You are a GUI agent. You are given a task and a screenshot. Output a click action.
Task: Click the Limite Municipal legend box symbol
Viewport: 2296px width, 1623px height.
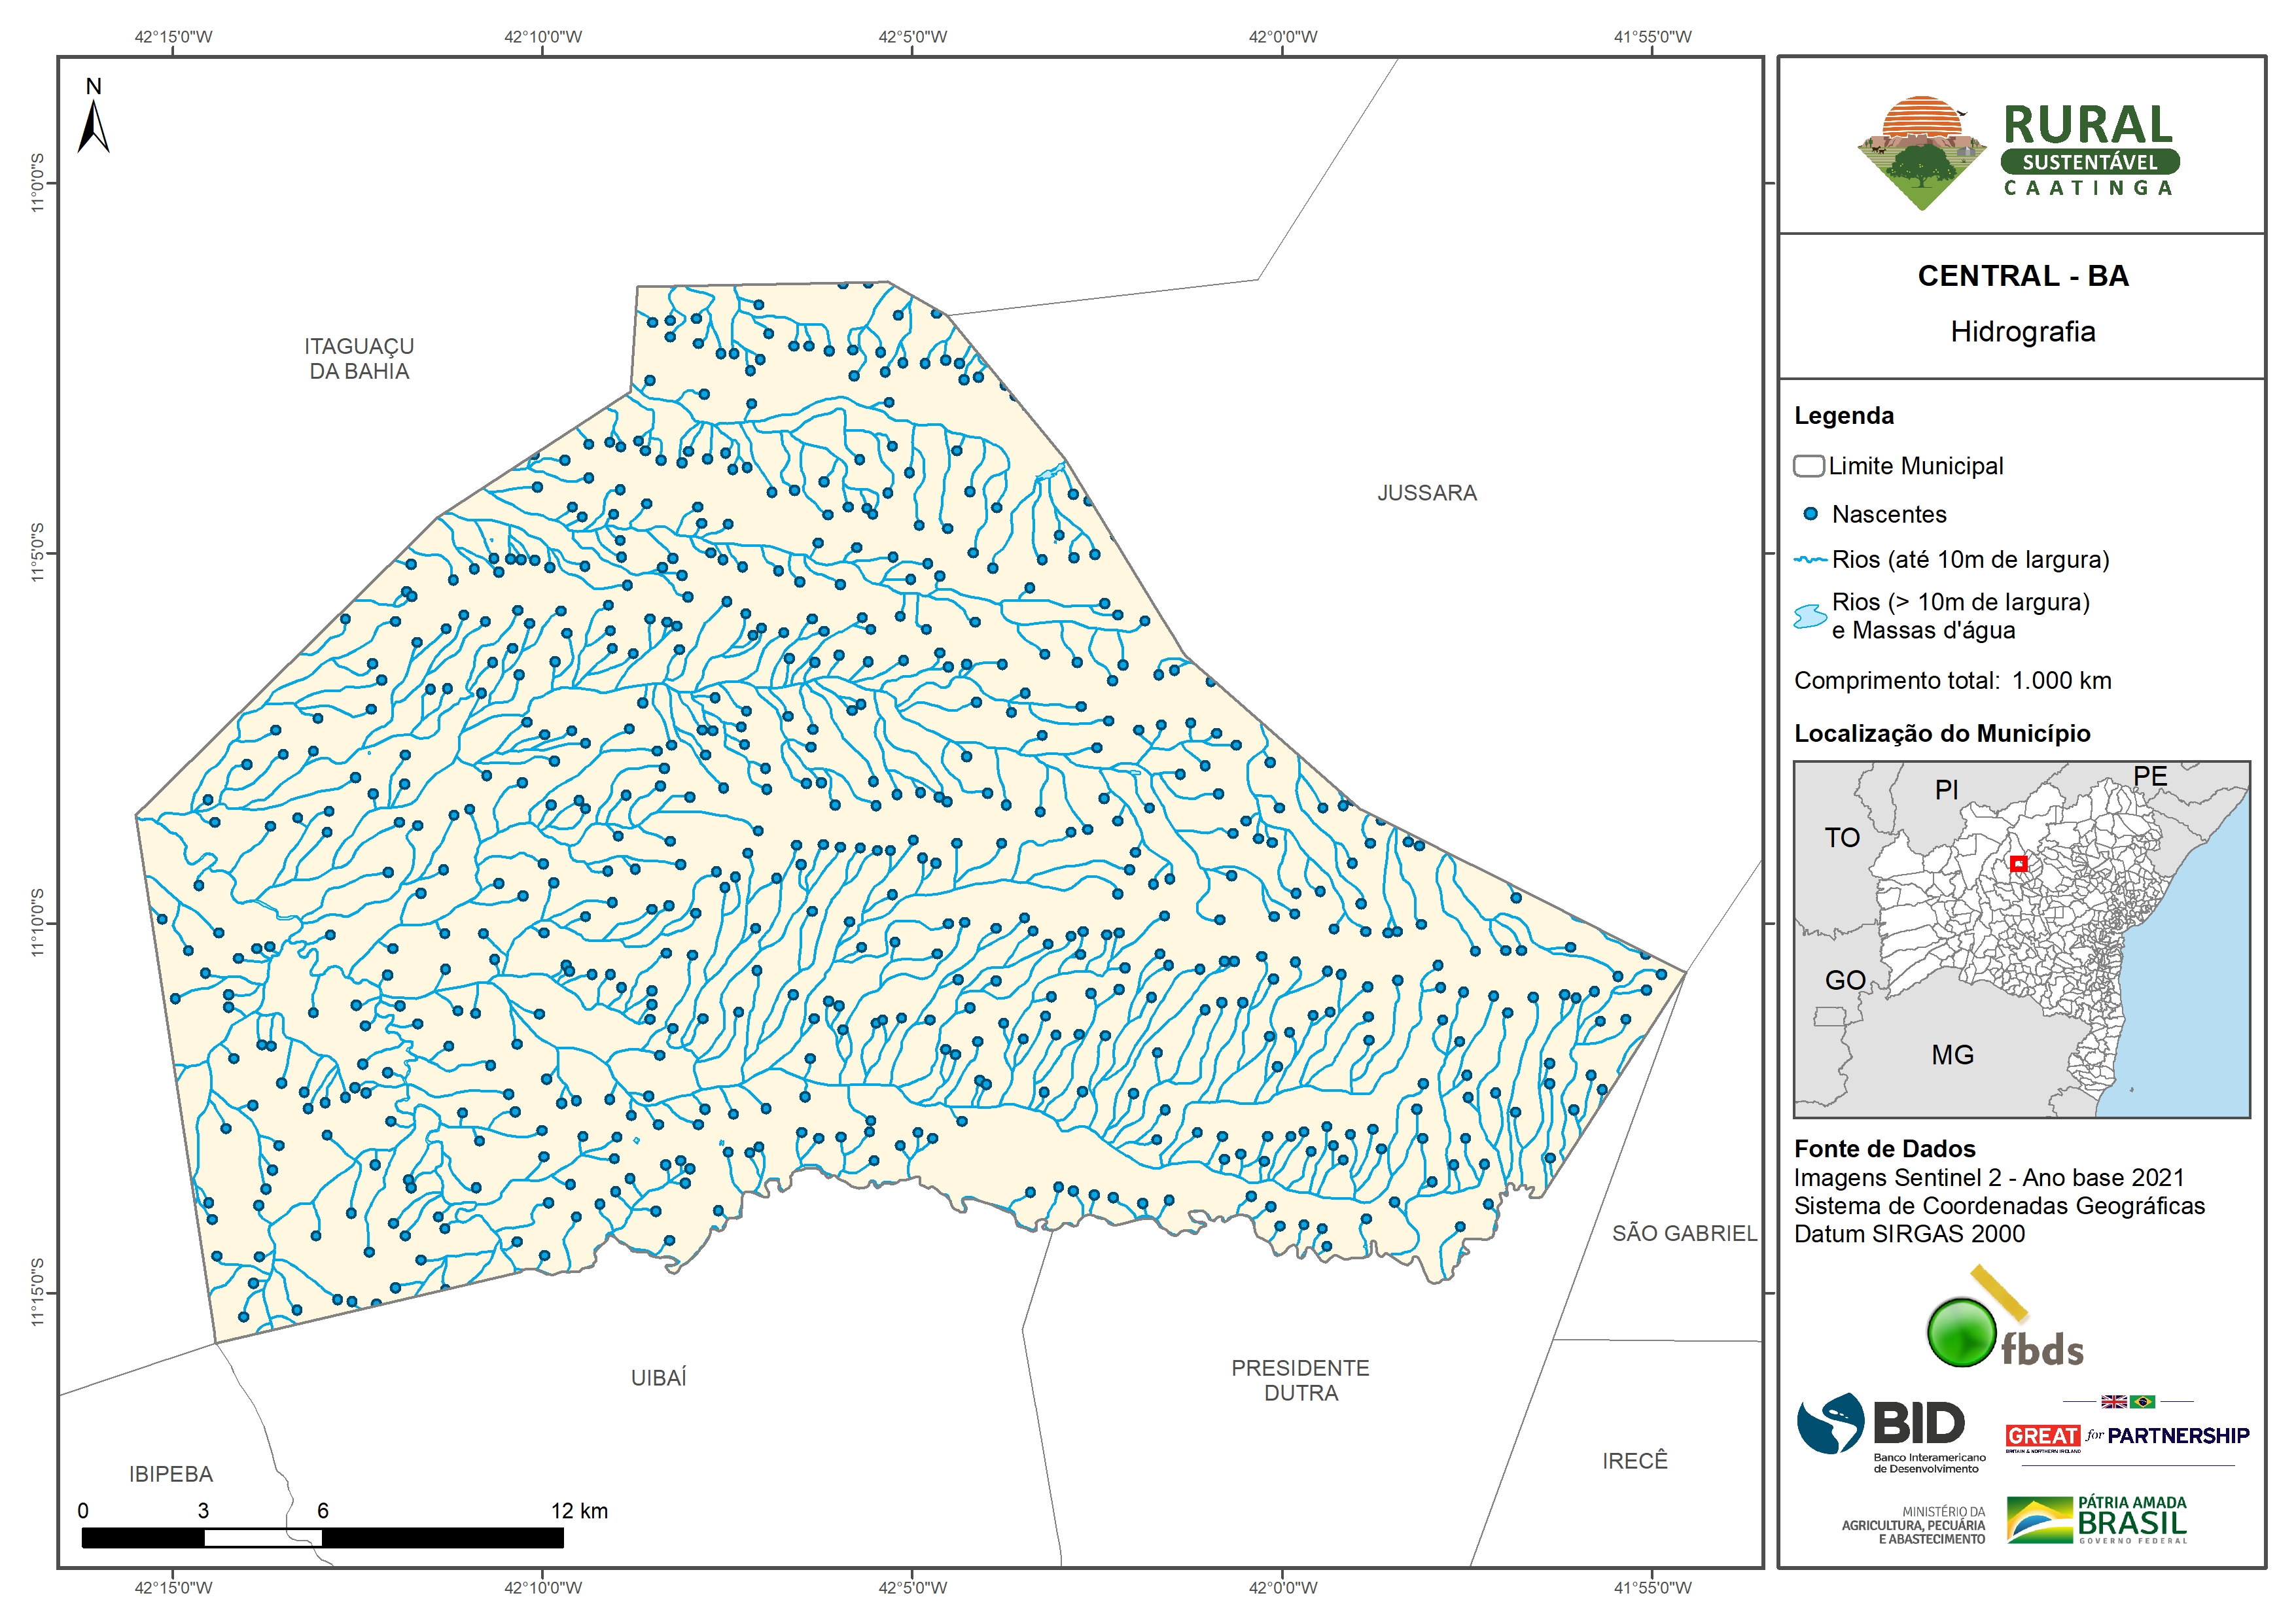point(1808,466)
